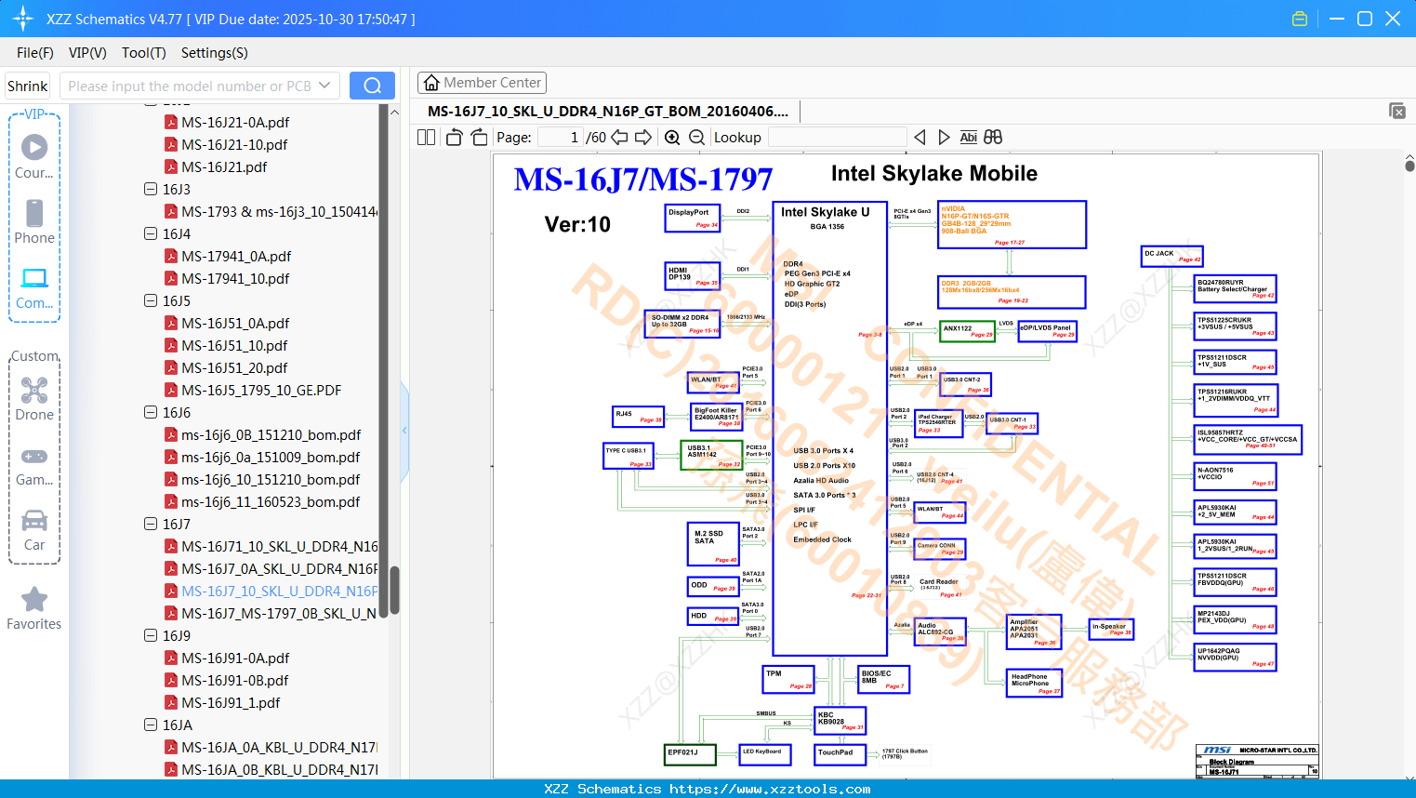Image resolution: width=1416 pixels, height=798 pixels.
Task: Toggle the two-page split view icon
Action: click(427, 137)
